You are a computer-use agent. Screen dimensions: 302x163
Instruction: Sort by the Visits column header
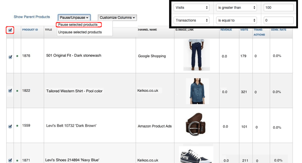point(244,30)
